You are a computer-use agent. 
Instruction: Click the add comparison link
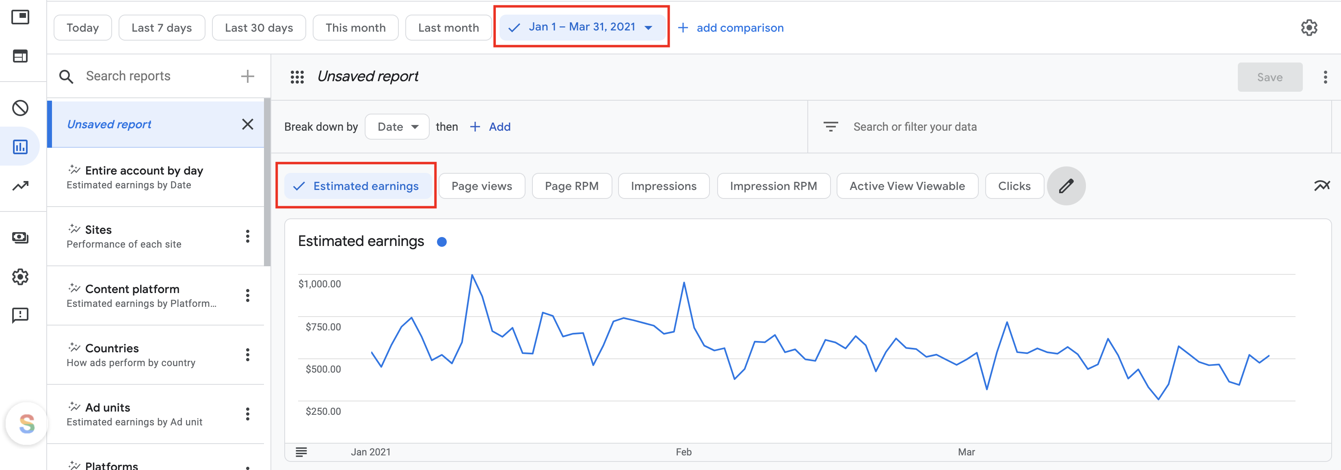(731, 28)
